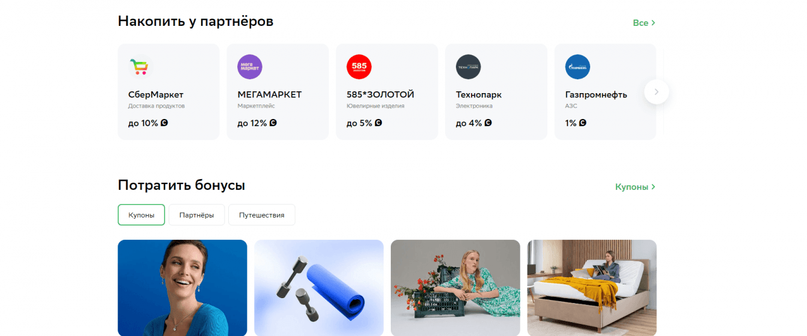Viewport: 807px width, 336px height.
Task: Click the dark Технопарк logo
Action: click(468, 67)
